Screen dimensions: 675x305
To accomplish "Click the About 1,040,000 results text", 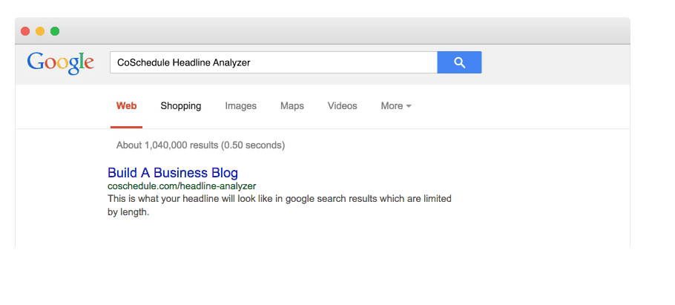I will (200, 145).
